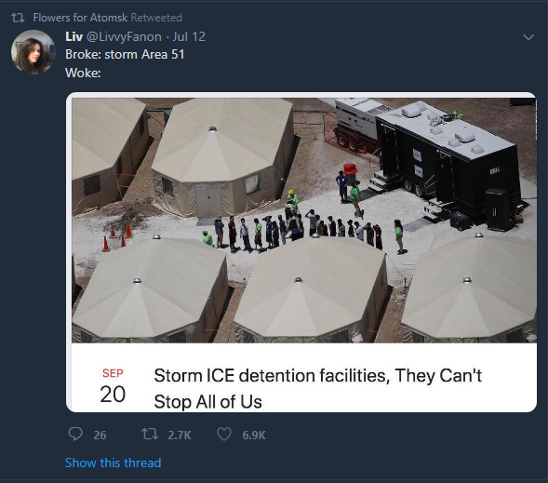Click the 2.7K retweets count

tap(180, 436)
